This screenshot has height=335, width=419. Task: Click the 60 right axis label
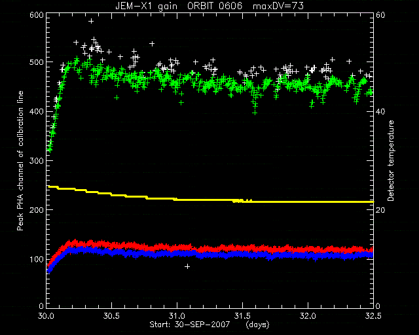click(x=380, y=15)
